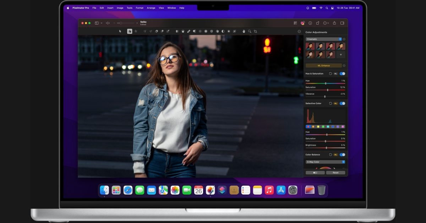The width and height of the screenshot is (426, 223).
Task: Open the Format menu
Action: 140,8
